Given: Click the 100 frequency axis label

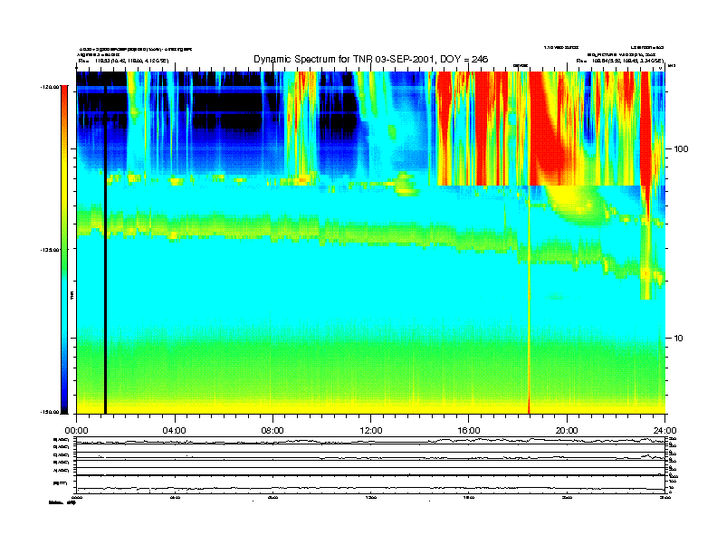Looking at the screenshot, I should [x=681, y=149].
